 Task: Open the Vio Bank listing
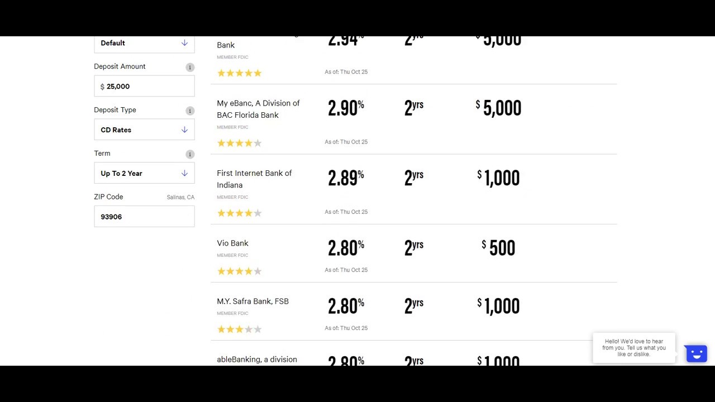pyautogui.click(x=232, y=243)
